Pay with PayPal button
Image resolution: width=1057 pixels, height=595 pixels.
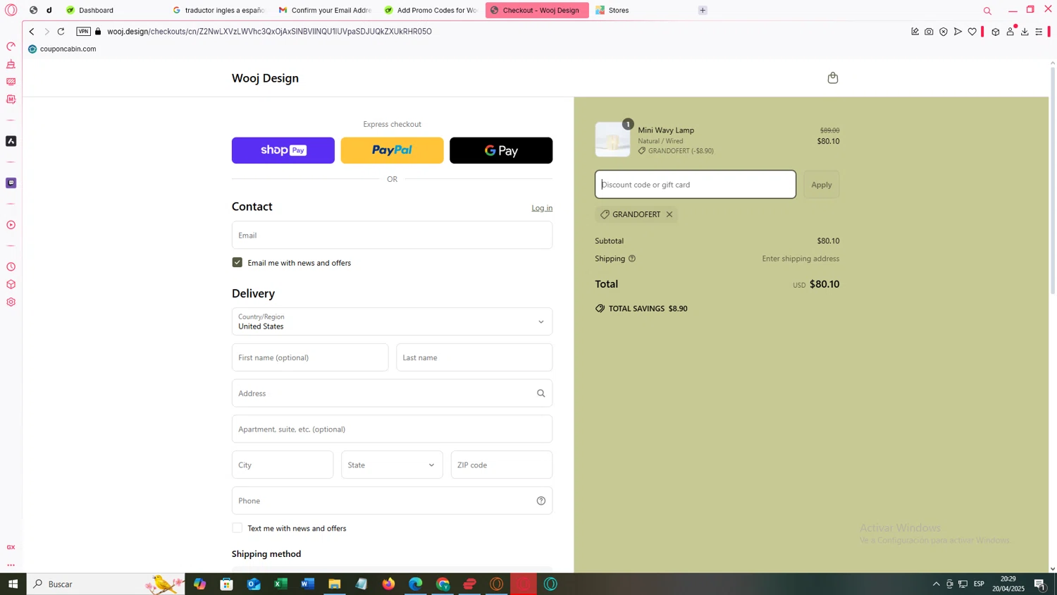point(392,150)
